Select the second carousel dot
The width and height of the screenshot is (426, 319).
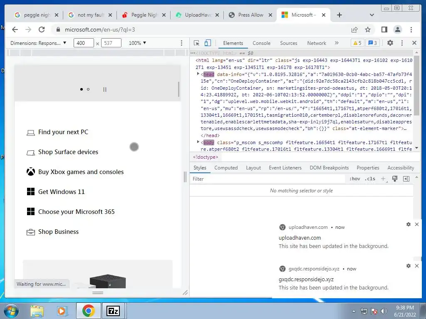(x=88, y=89)
